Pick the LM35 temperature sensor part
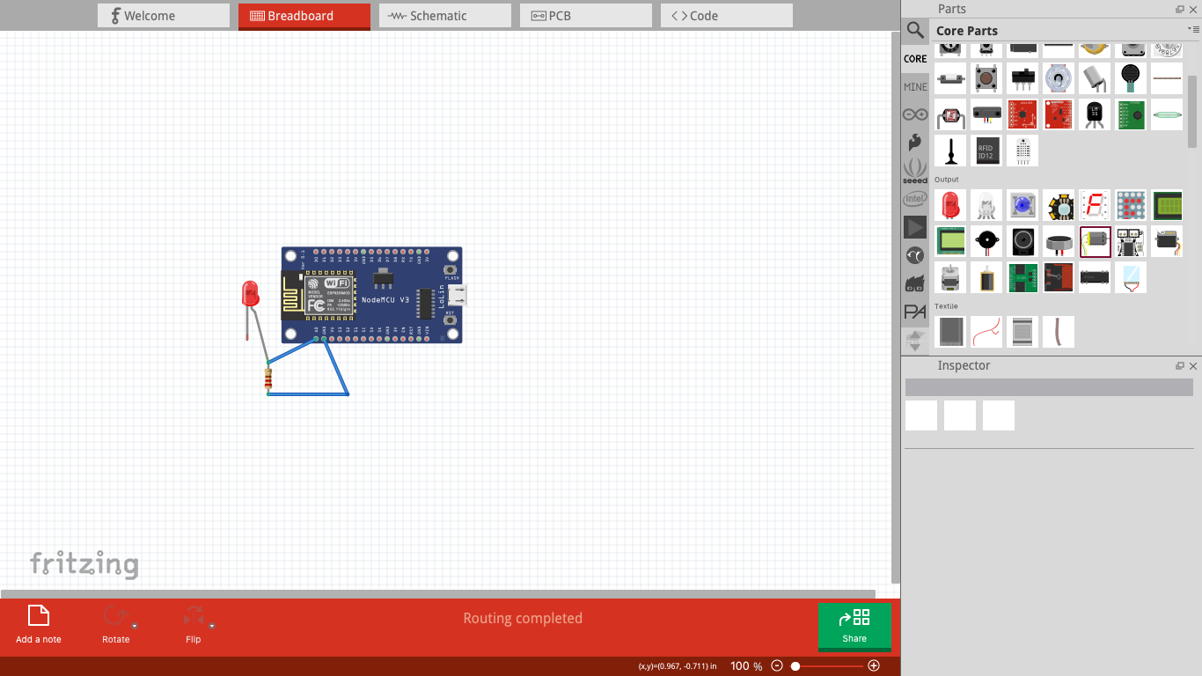Screen dimensions: 1202x676 click(1095, 114)
